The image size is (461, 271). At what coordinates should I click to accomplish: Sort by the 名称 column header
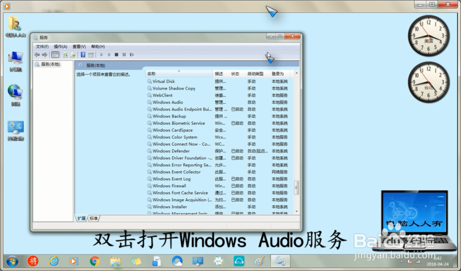coord(179,74)
